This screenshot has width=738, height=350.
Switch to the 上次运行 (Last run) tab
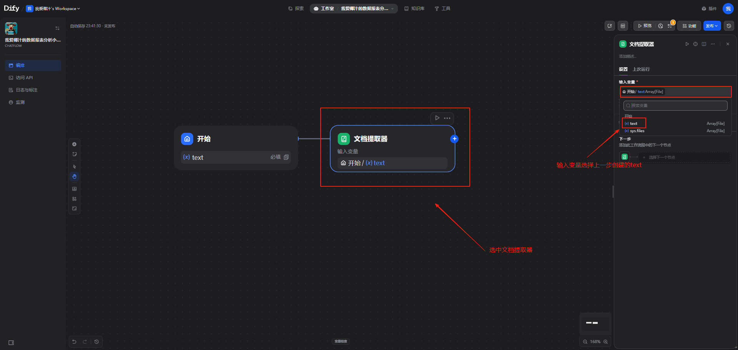click(x=641, y=69)
